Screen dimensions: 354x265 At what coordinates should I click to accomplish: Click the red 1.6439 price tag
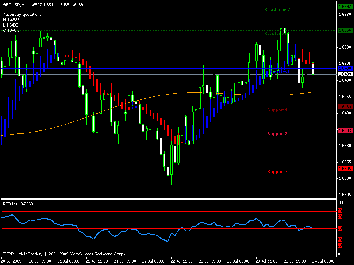point(345,107)
